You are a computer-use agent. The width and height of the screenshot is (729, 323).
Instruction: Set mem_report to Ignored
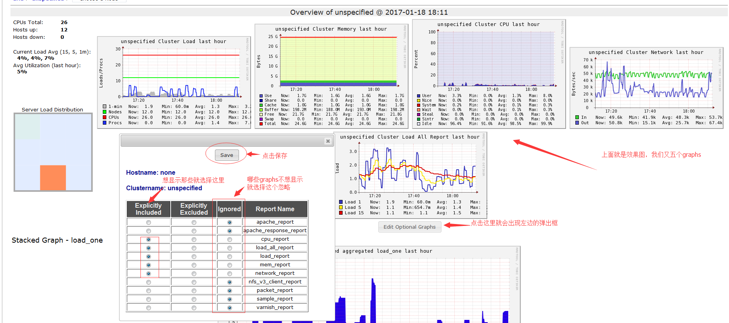pos(230,265)
